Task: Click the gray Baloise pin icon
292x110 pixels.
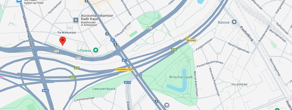Action: tap(234, 22)
